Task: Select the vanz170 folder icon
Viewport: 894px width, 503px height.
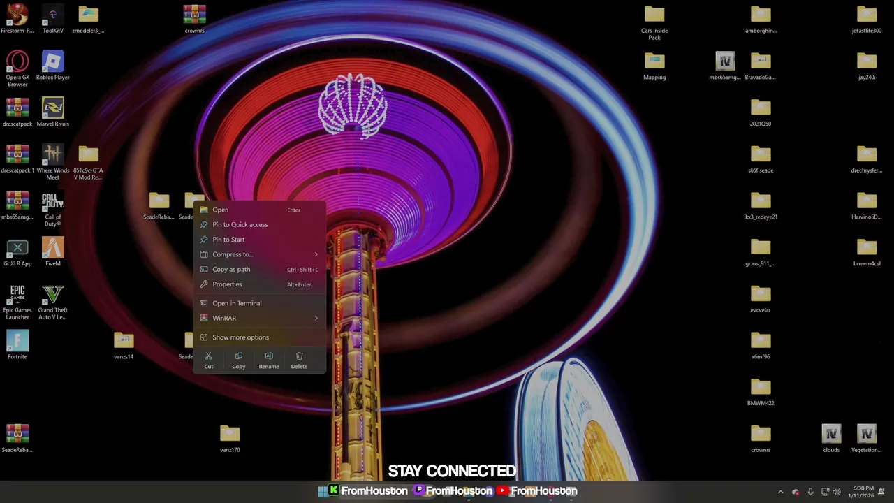Action: 230,438
